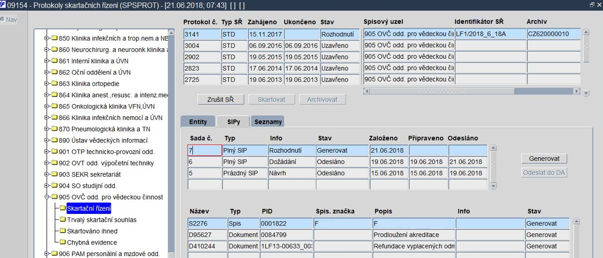Click folder icon beside Skartační řízení
Image resolution: width=603 pixels, height=258 pixels.
63,208
